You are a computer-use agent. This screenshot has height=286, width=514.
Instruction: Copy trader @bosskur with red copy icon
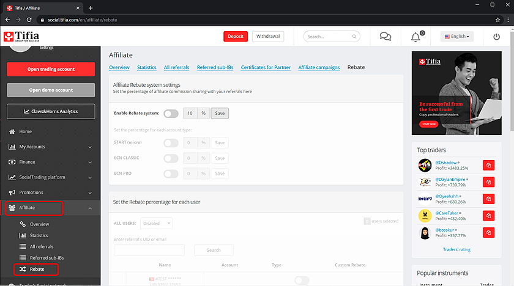[488, 233]
